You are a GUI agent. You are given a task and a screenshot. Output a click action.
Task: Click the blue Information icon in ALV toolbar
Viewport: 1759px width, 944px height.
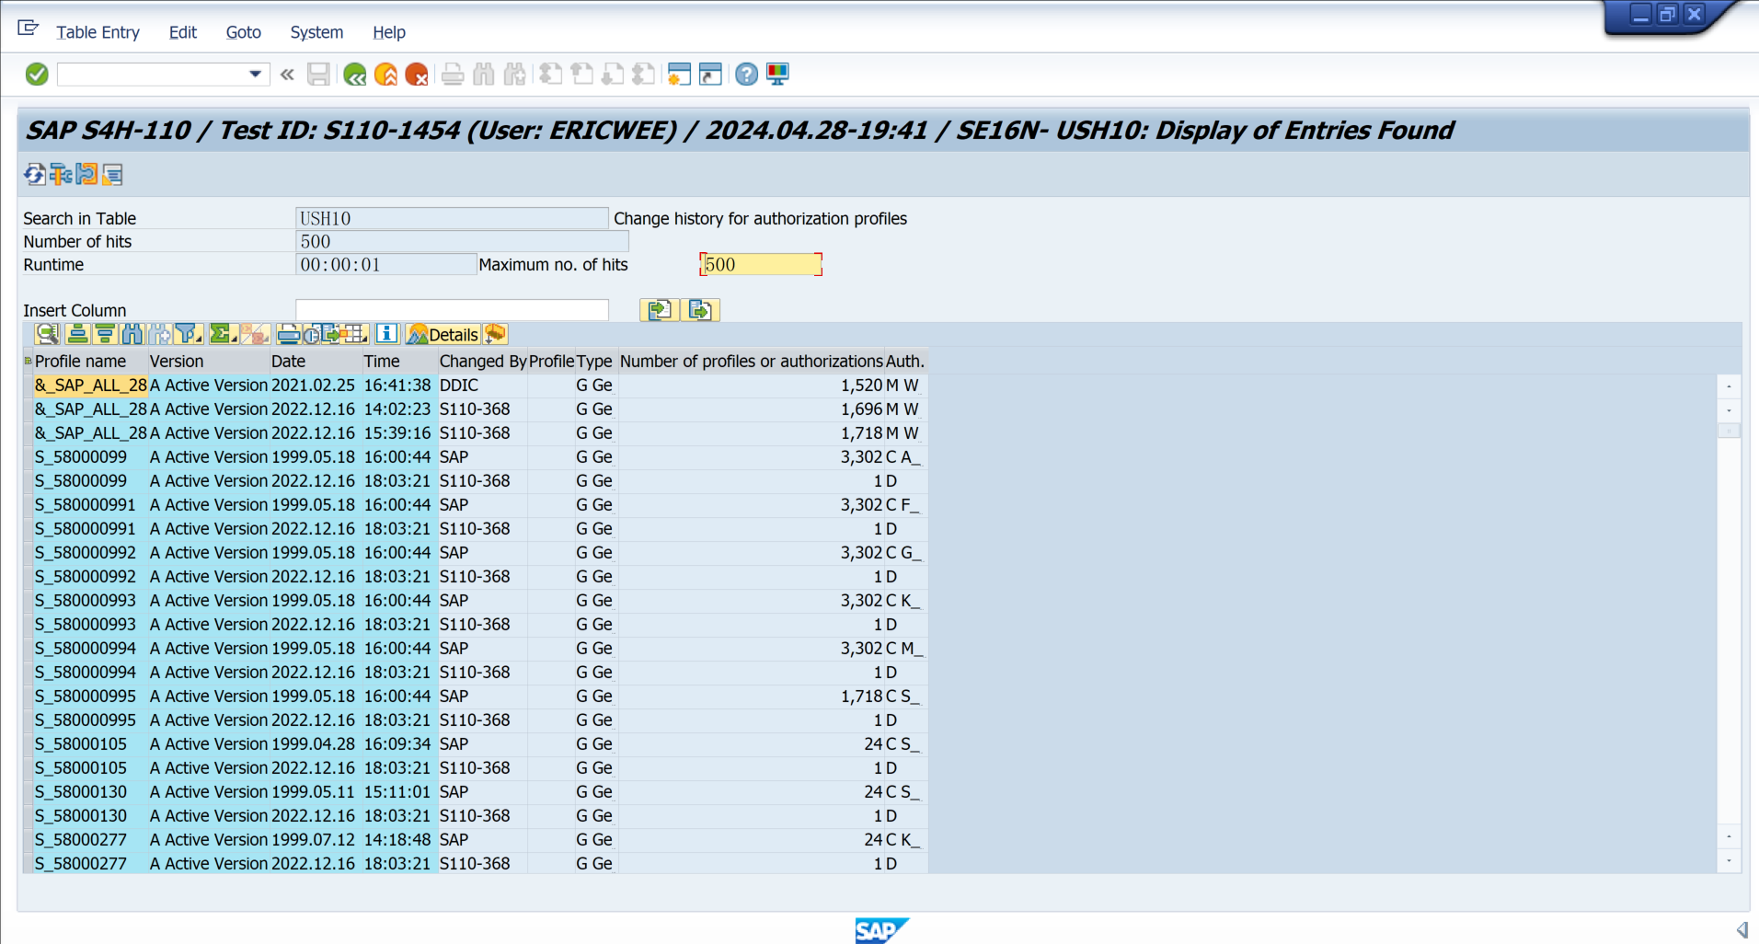[x=387, y=334]
